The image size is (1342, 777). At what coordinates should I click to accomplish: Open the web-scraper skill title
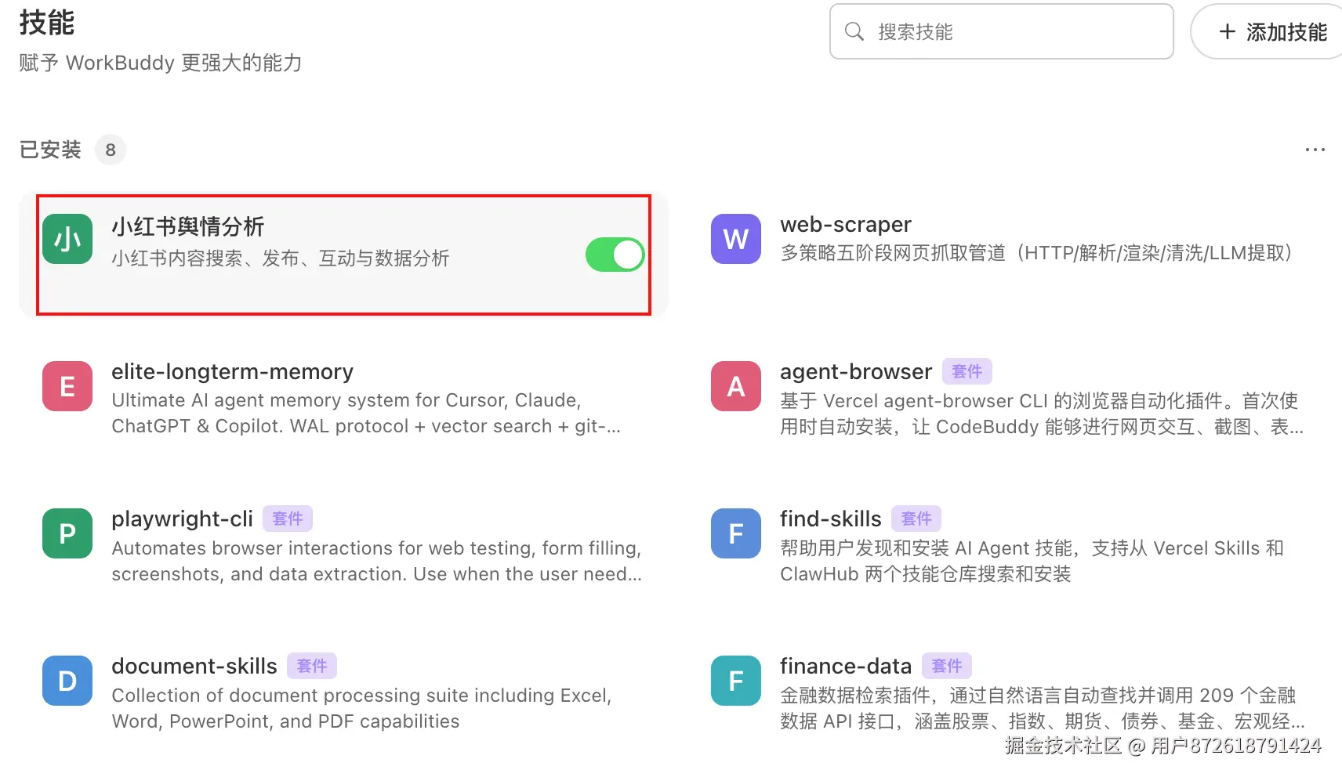point(845,225)
